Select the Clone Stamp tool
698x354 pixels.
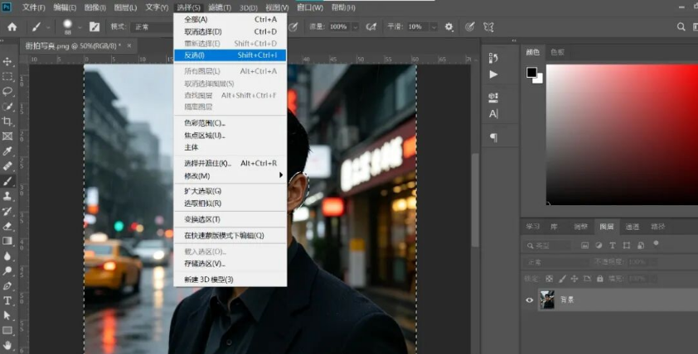click(7, 196)
